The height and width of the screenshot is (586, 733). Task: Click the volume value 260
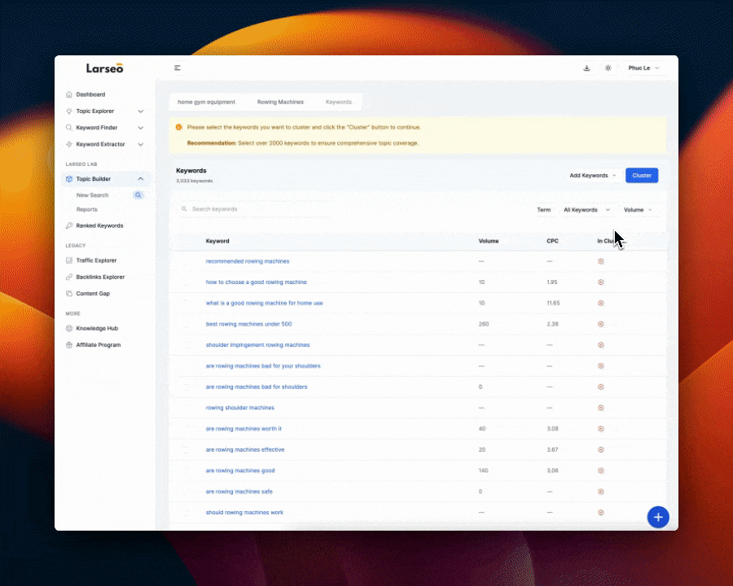click(x=484, y=324)
